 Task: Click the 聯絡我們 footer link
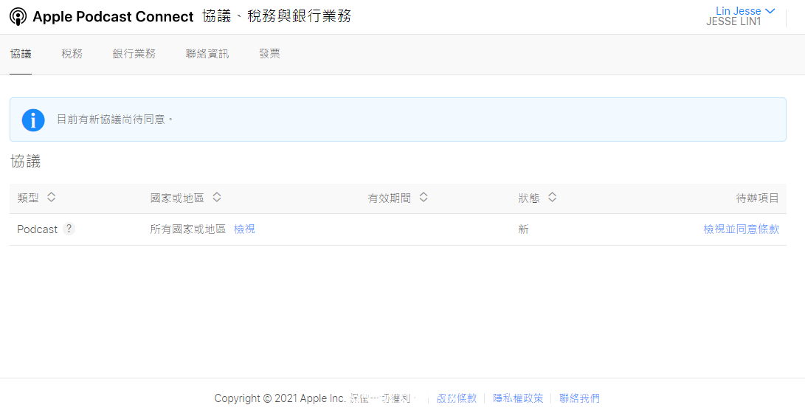579,398
